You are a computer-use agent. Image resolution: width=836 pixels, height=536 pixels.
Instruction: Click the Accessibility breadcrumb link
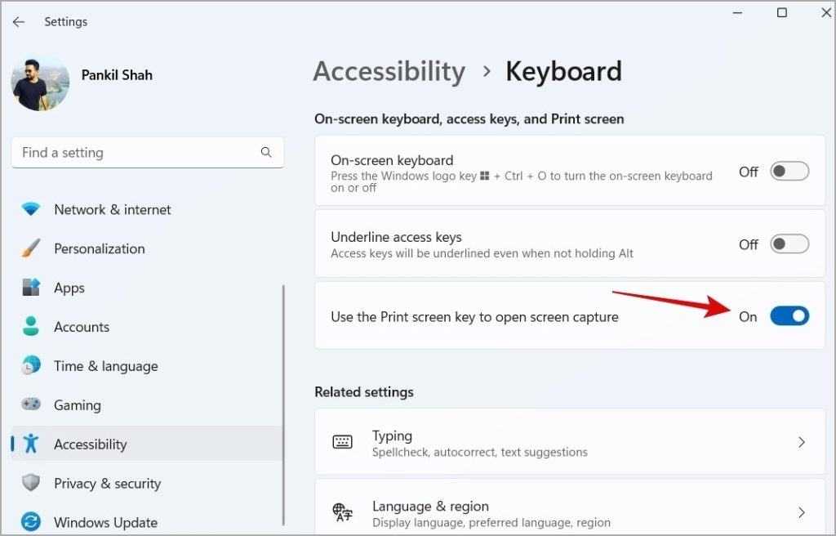[389, 72]
